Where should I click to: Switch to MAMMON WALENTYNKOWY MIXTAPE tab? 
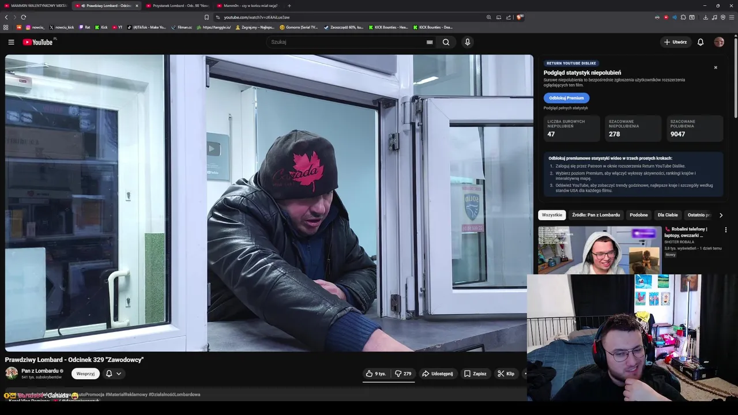tap(35, 6)
